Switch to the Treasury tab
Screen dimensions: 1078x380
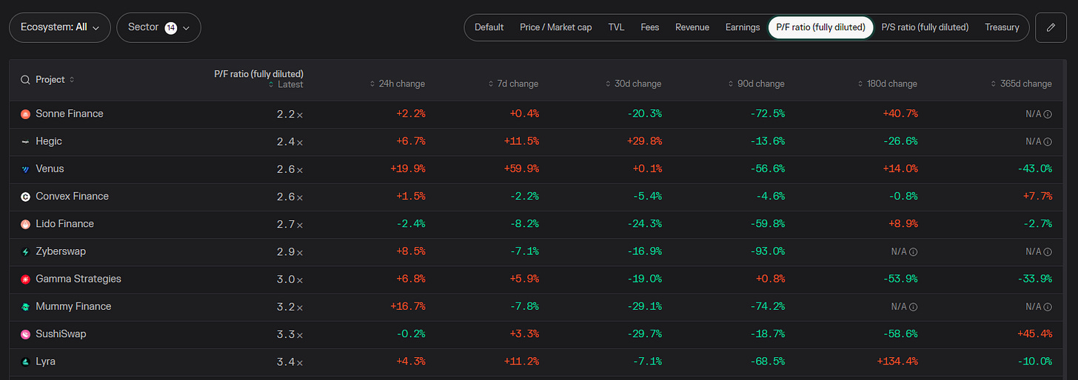pos(1002,27)
